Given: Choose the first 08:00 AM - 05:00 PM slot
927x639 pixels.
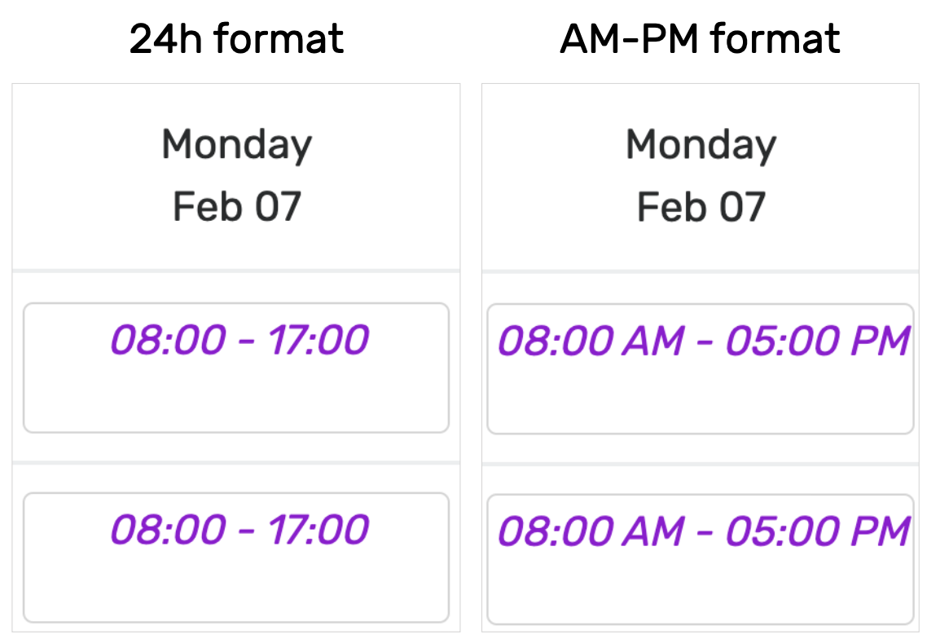Looking at the screenshot, I should pos(701,368).
